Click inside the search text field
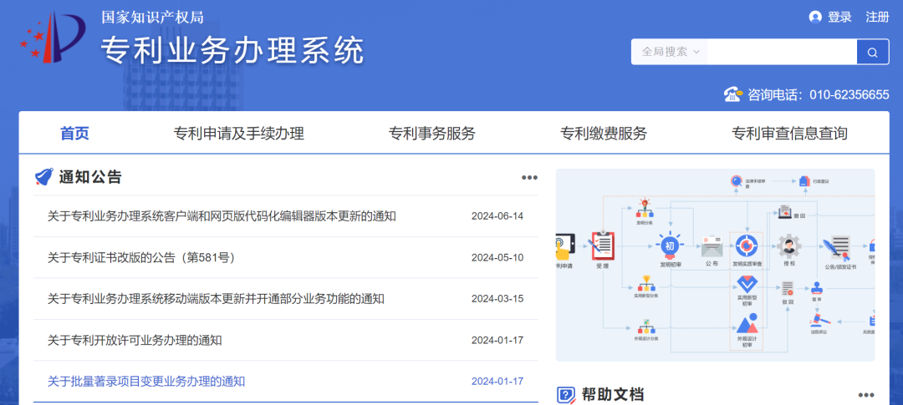Image resolution: width=903 pixels, height=405 pixels. tap(782, 52)
